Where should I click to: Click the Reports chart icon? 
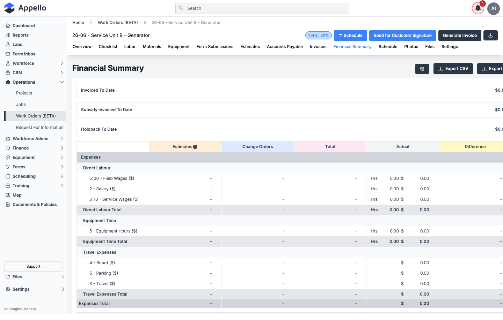8,35
